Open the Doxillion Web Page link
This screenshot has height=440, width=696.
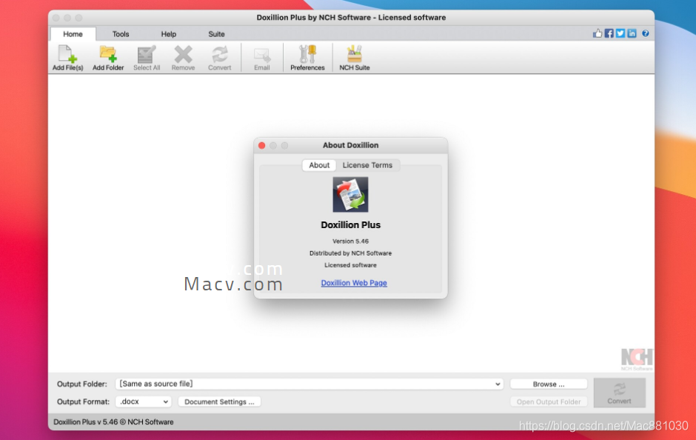354,283
